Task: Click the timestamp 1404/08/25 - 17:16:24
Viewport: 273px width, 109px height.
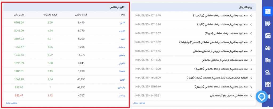Action: (147, 24)
